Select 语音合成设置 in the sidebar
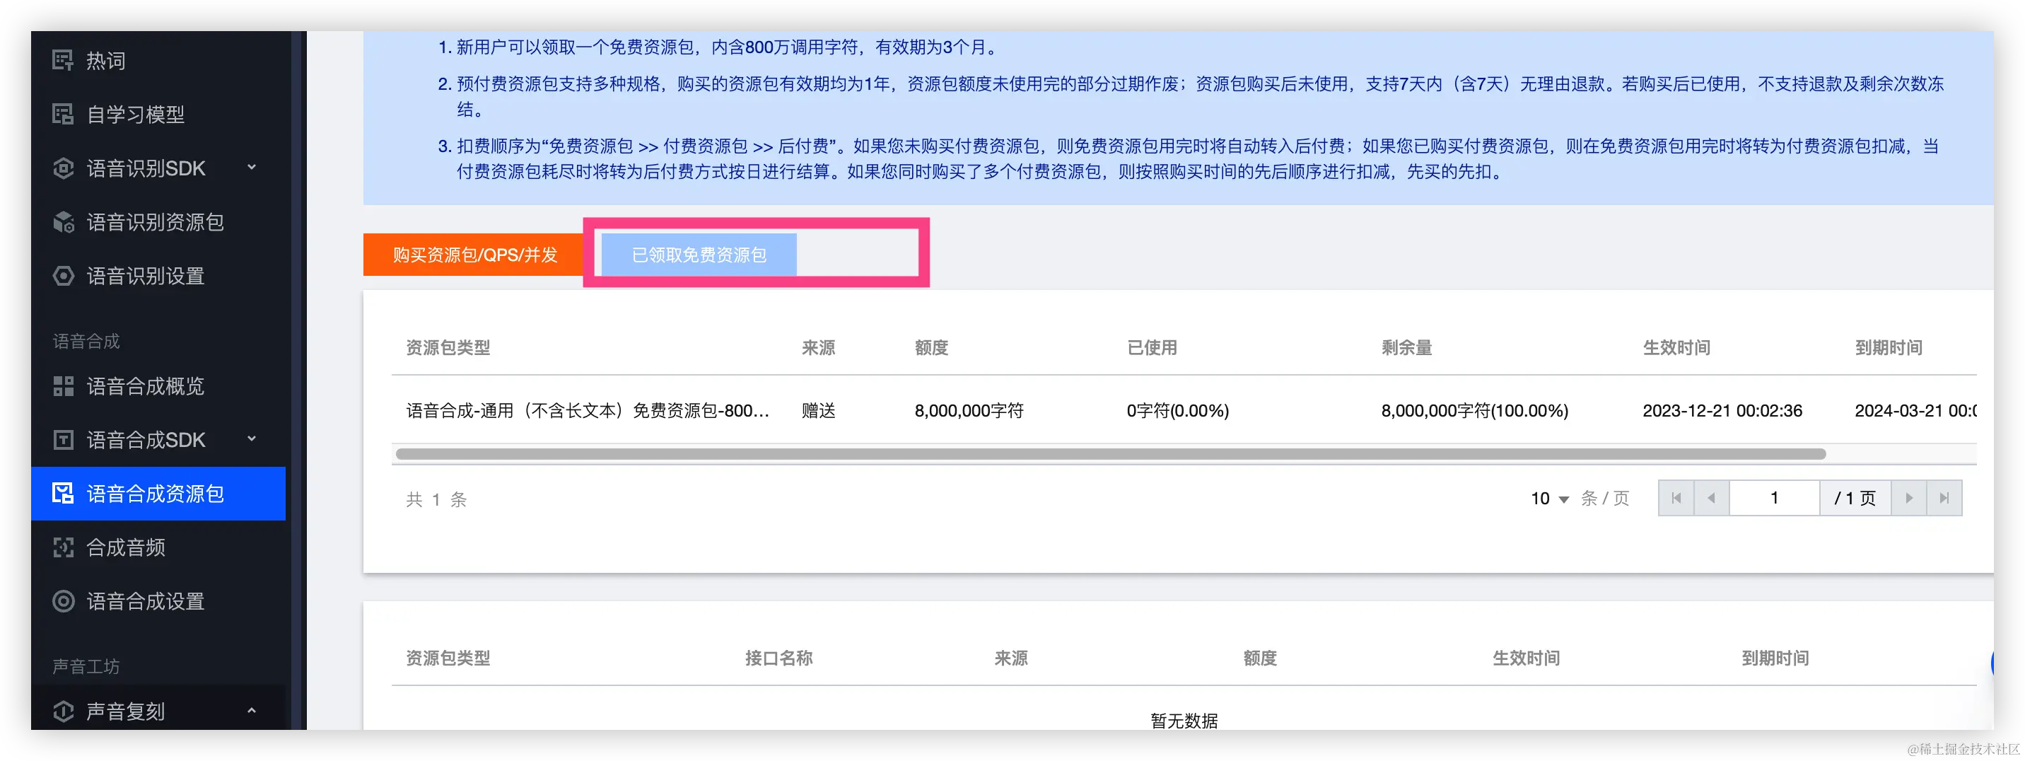Viewport: 2025px width, 761px height. click(x=158, y=601)
